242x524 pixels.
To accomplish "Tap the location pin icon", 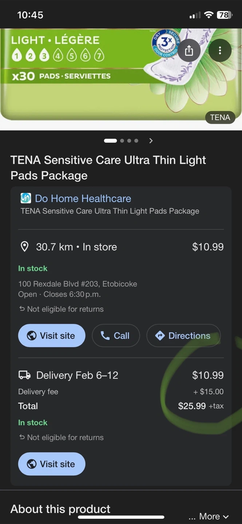I will point(24,247).
